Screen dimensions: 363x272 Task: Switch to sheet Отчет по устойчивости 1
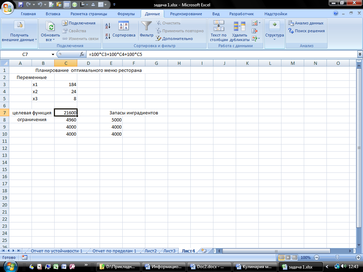tap(56, 251)
